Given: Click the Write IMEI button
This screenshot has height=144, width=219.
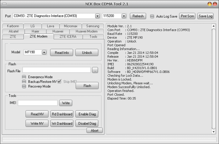Looking at the screenshot, I should [x=66, y=103].
